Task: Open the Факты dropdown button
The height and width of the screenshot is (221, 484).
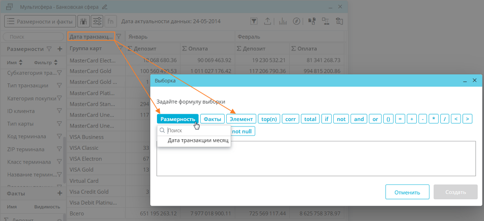Action: click(x=212, y=119)
